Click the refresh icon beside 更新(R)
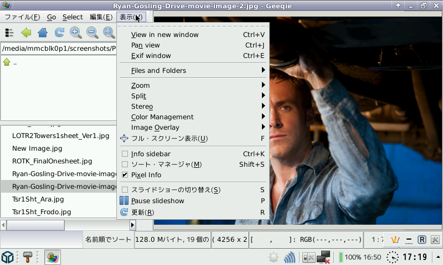Viewport: 443px width, 265px height. pos(124,212)
